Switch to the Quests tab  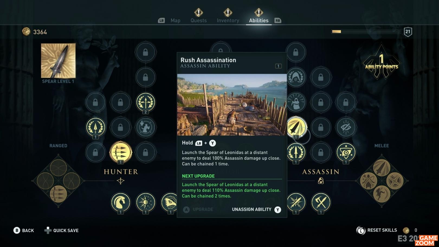tap(199, 20)
